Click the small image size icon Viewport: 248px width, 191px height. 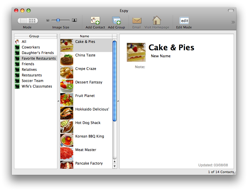pyautogui.click(x=48, y=20)
